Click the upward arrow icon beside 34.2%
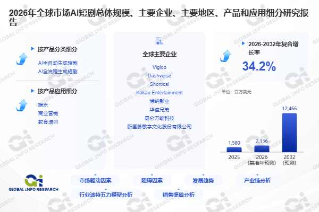Viewport: 319px width, 212px height. click(x=225, y=56)
